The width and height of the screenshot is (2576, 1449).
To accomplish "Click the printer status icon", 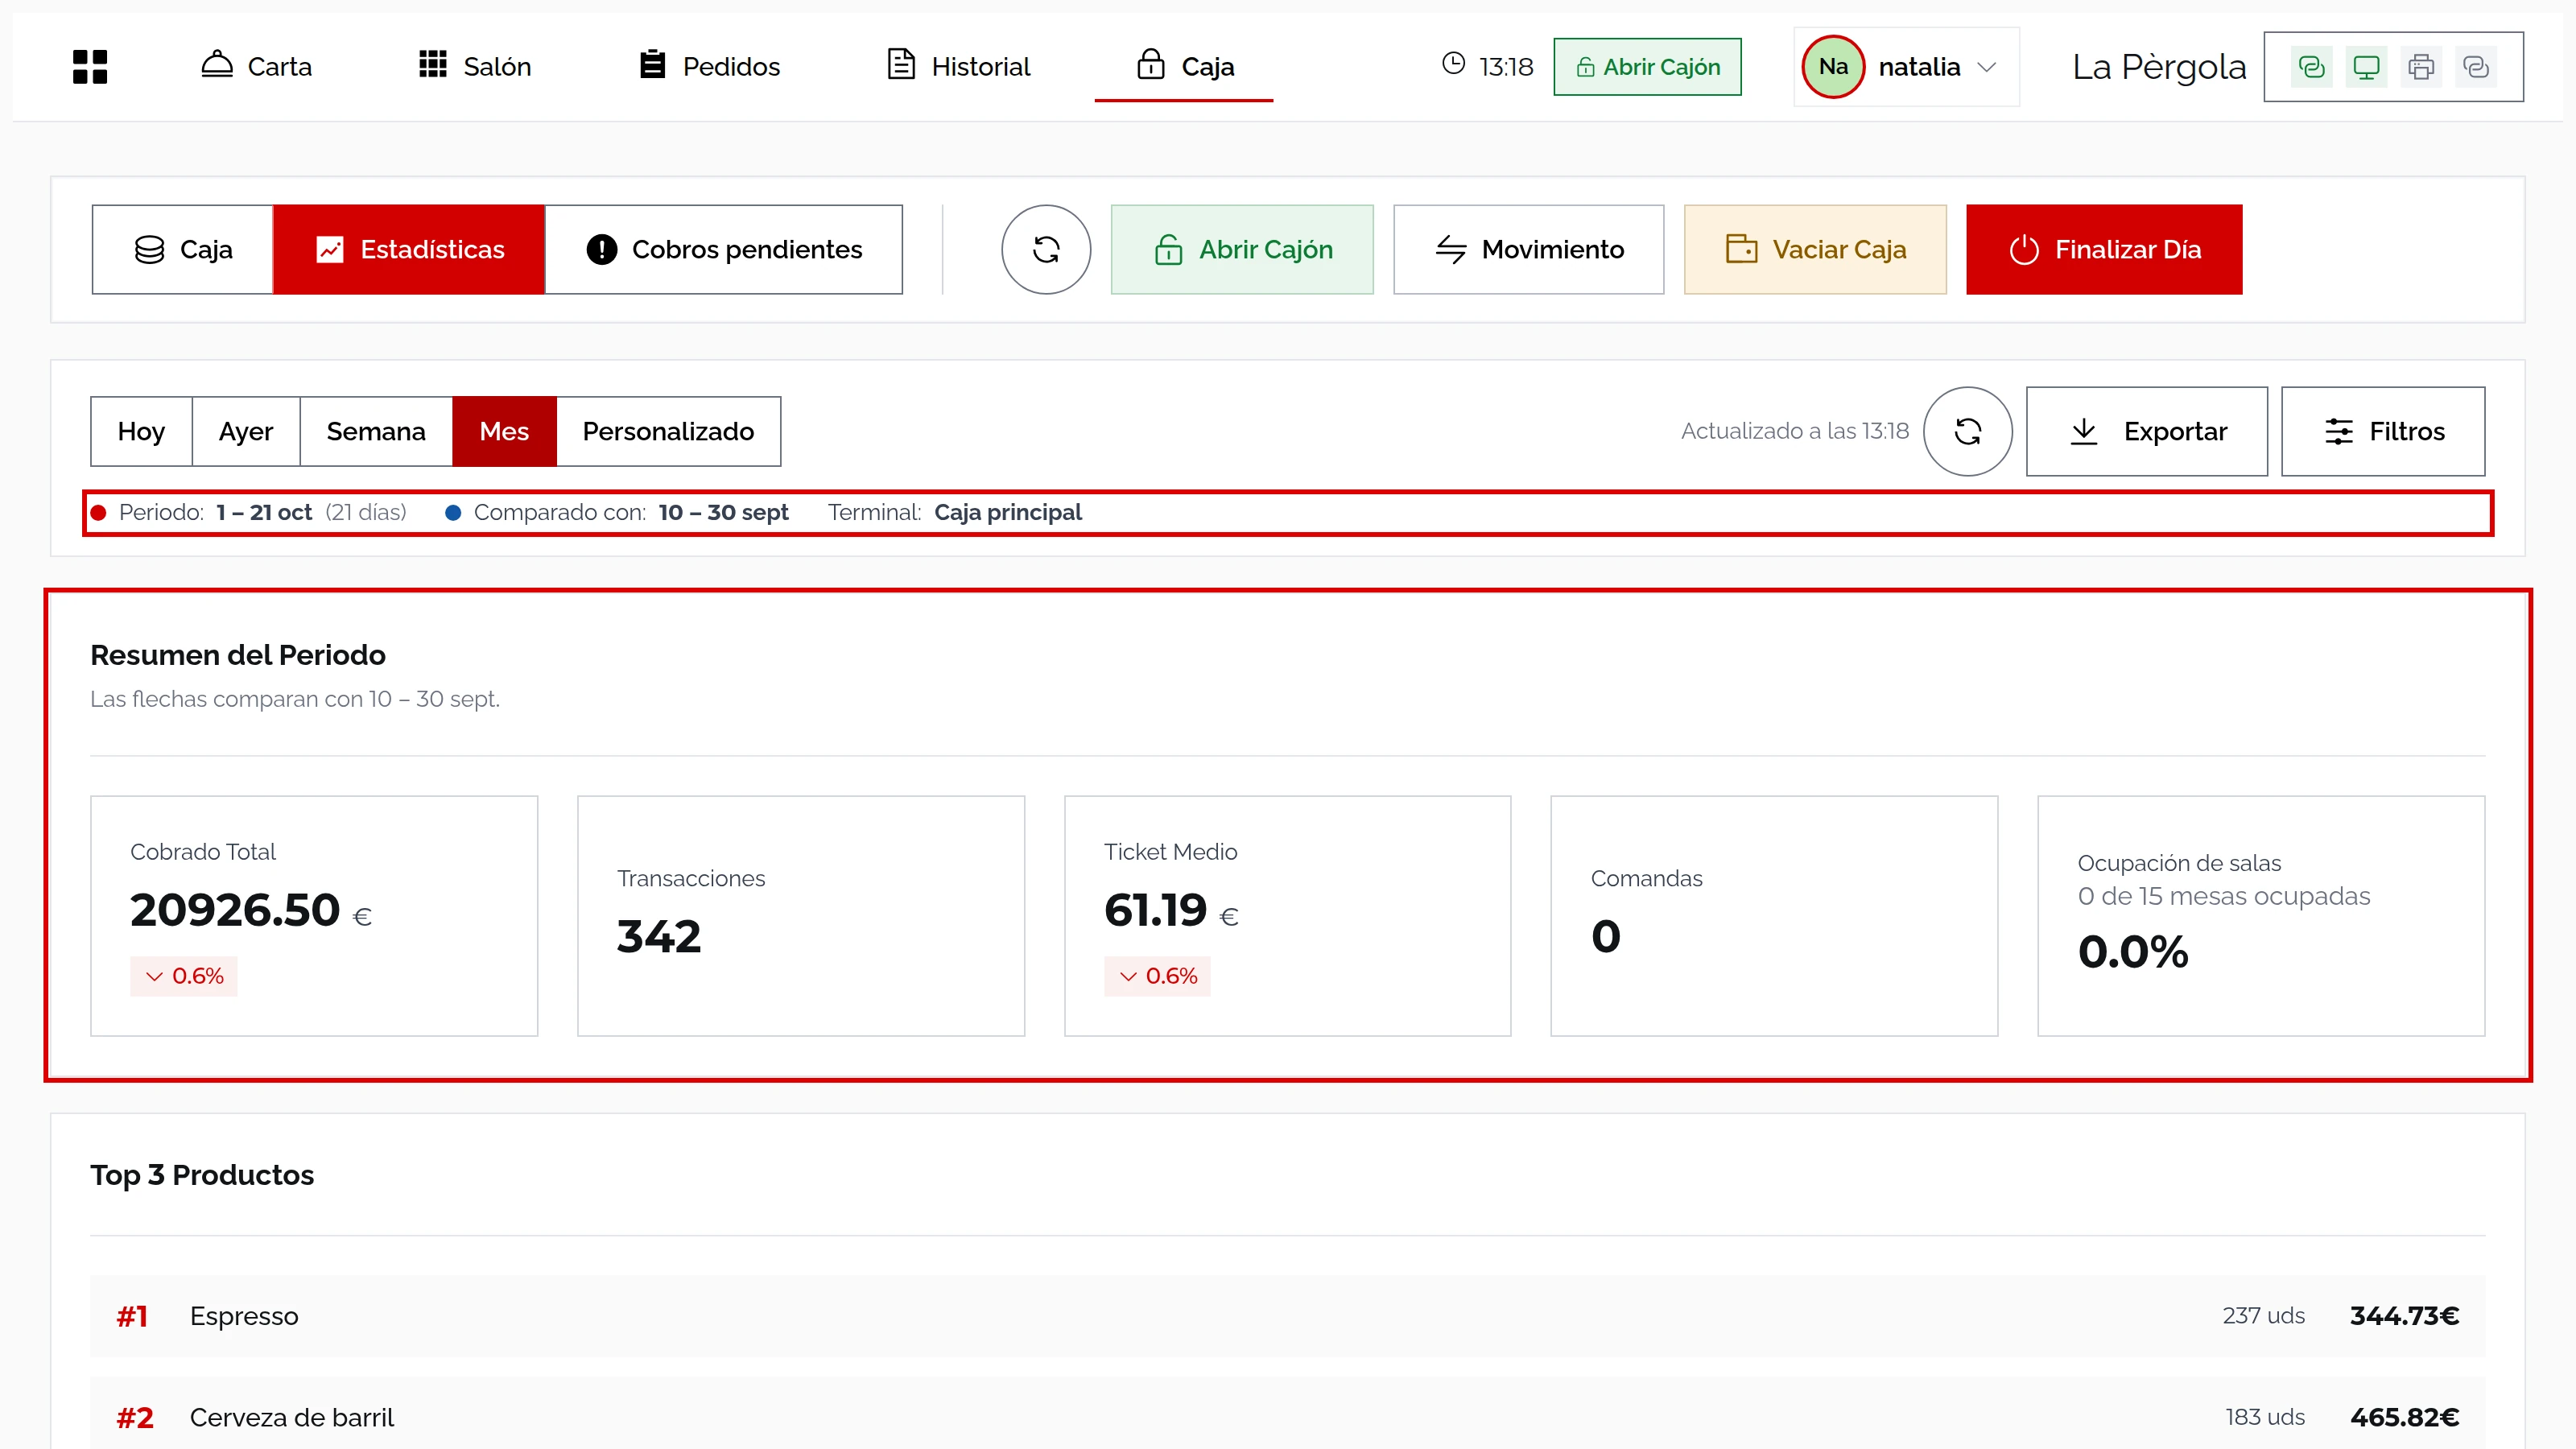I will tap(2421, 67).
